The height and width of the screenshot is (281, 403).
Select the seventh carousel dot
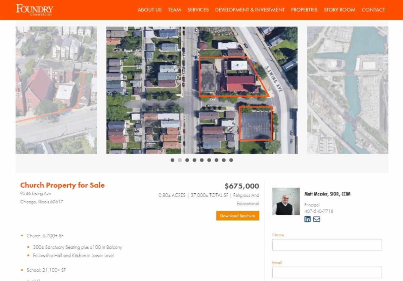pos(217,160)
